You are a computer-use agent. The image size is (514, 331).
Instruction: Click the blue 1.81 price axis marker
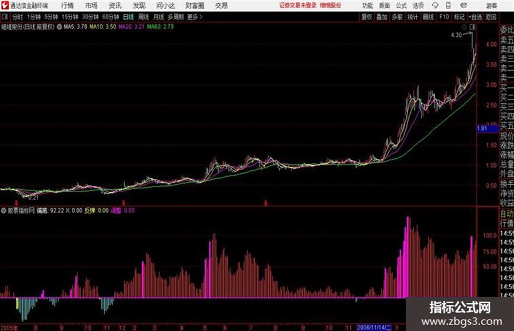tap(487, 128)
